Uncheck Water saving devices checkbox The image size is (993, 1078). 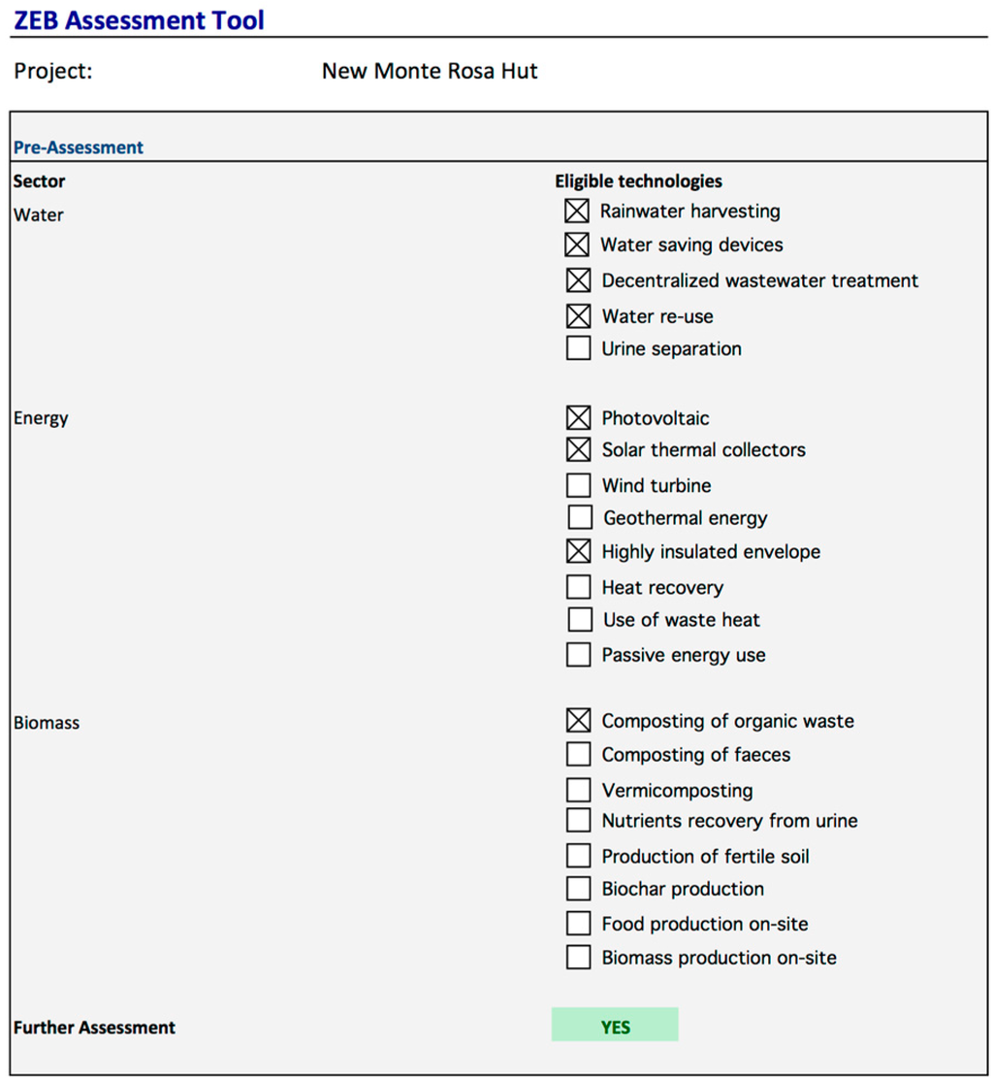(577, 245)
